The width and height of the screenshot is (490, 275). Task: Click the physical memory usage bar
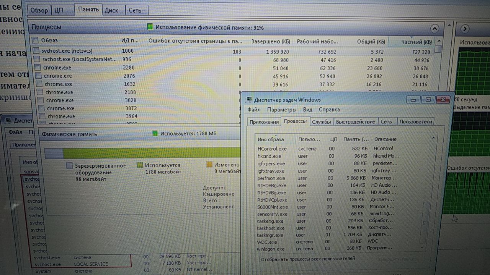pyautogui.click(x=142, y=153)
